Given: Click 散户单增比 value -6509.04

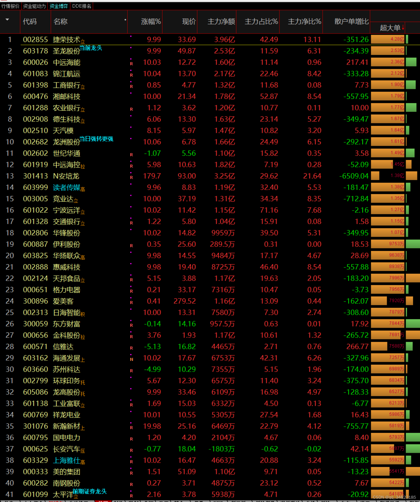Looking at the screenshot, I should point(354,176).
